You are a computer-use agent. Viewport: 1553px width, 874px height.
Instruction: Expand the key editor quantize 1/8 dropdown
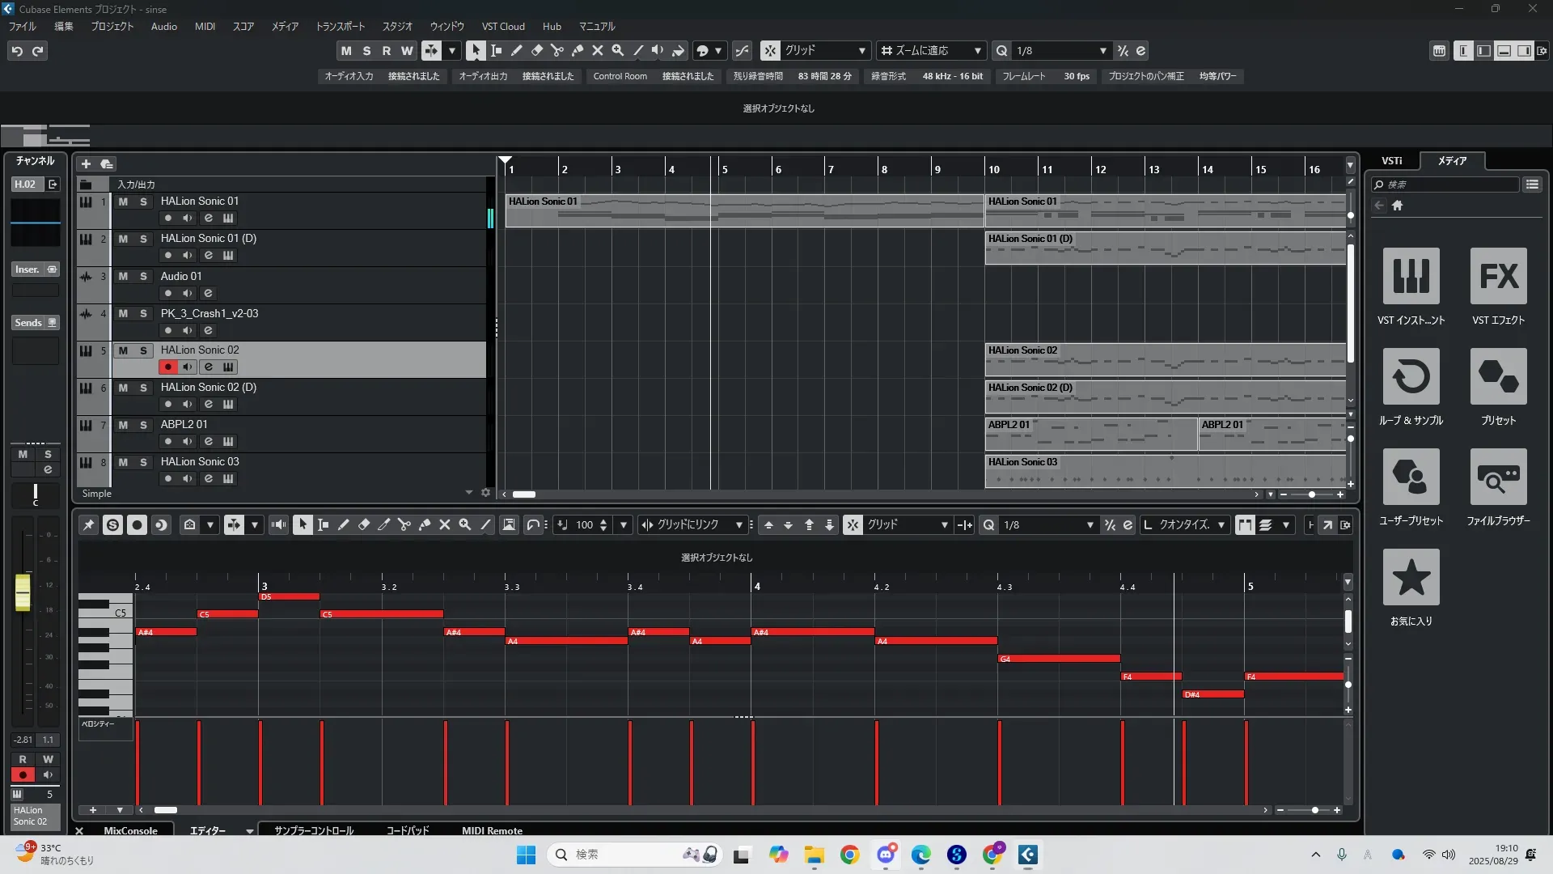point(1047,525)
